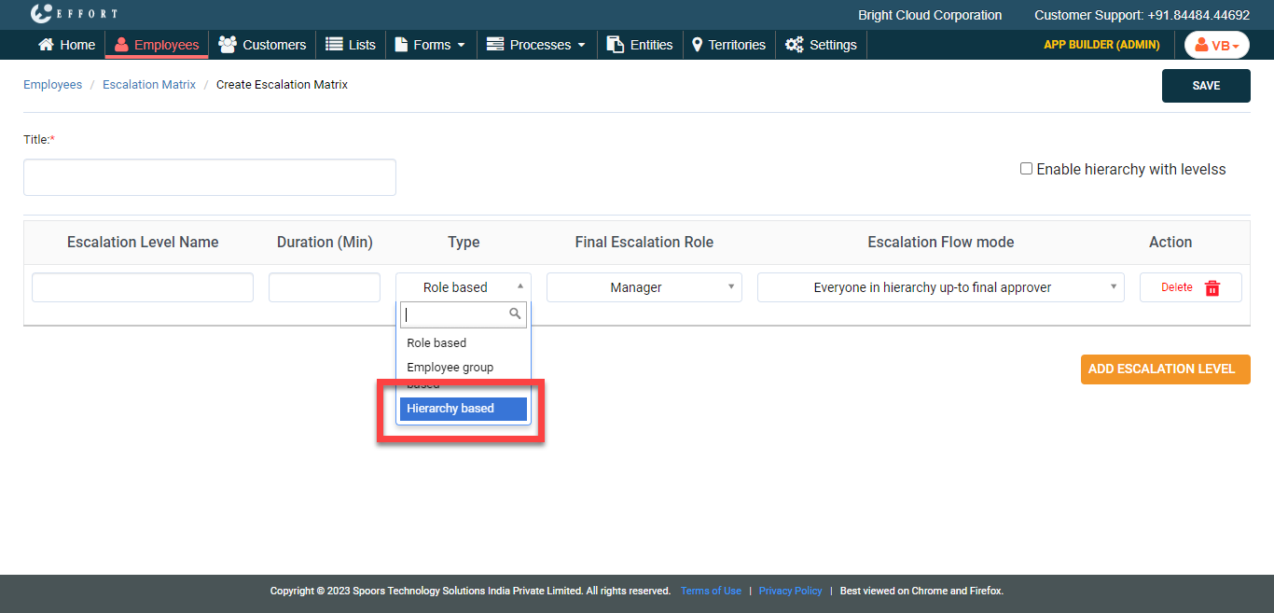
Task: Choose Employee group based option
Action: [450, 368]
